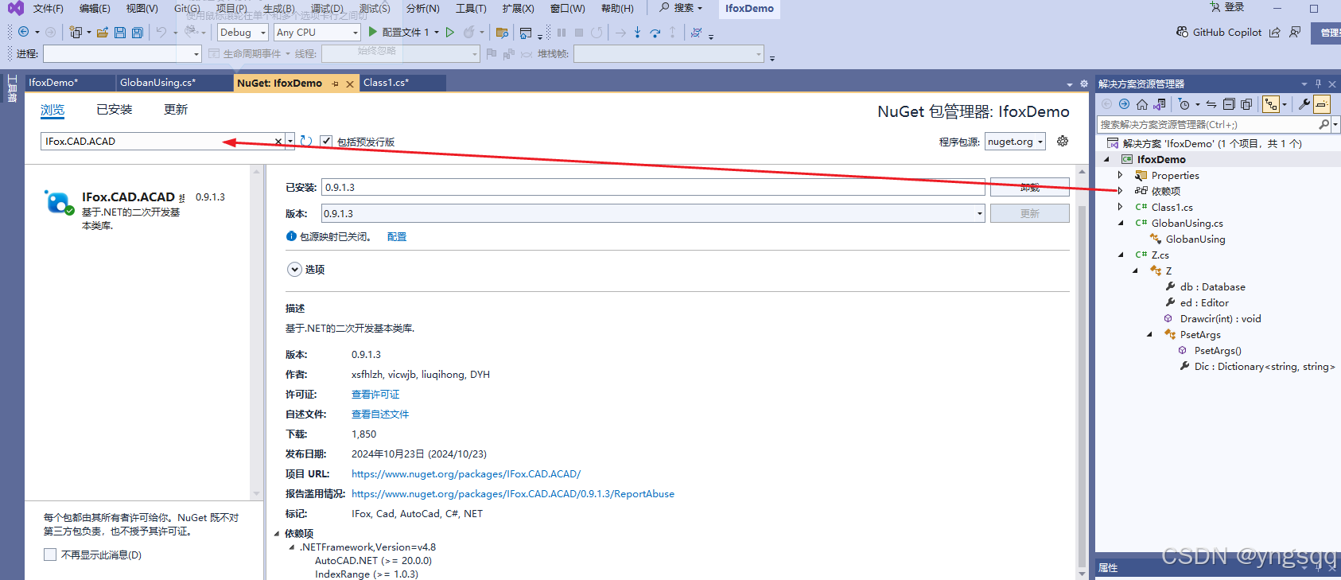Collapse the PsetArgs tree node
Viewport: 1341px width, 580px height.
coord(1149,334)
